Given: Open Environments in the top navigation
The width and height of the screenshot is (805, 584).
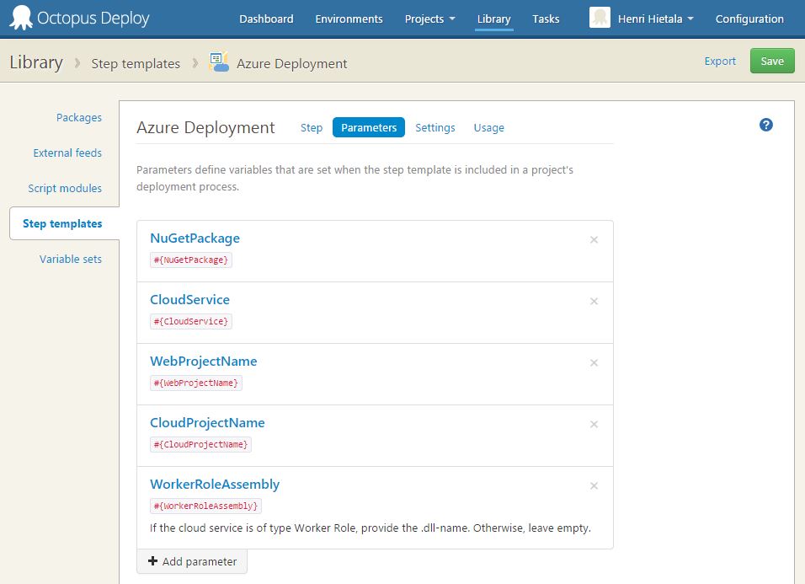Looking at the screenshot, I should tap(349, 19).
